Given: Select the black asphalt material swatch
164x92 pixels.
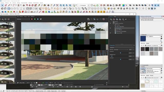Looking at the screenshot, I should 147,49.
